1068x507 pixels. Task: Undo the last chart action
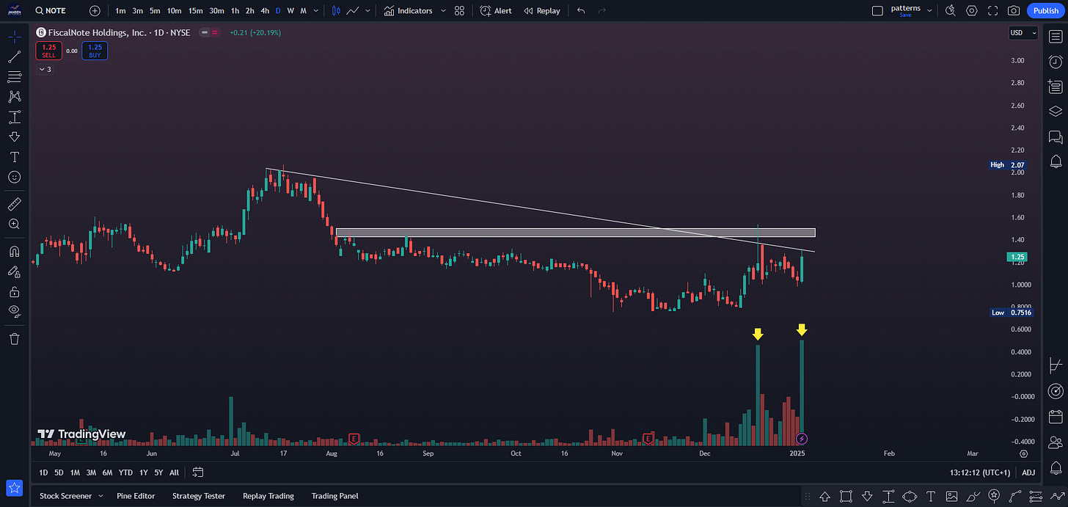pos(581,11)
